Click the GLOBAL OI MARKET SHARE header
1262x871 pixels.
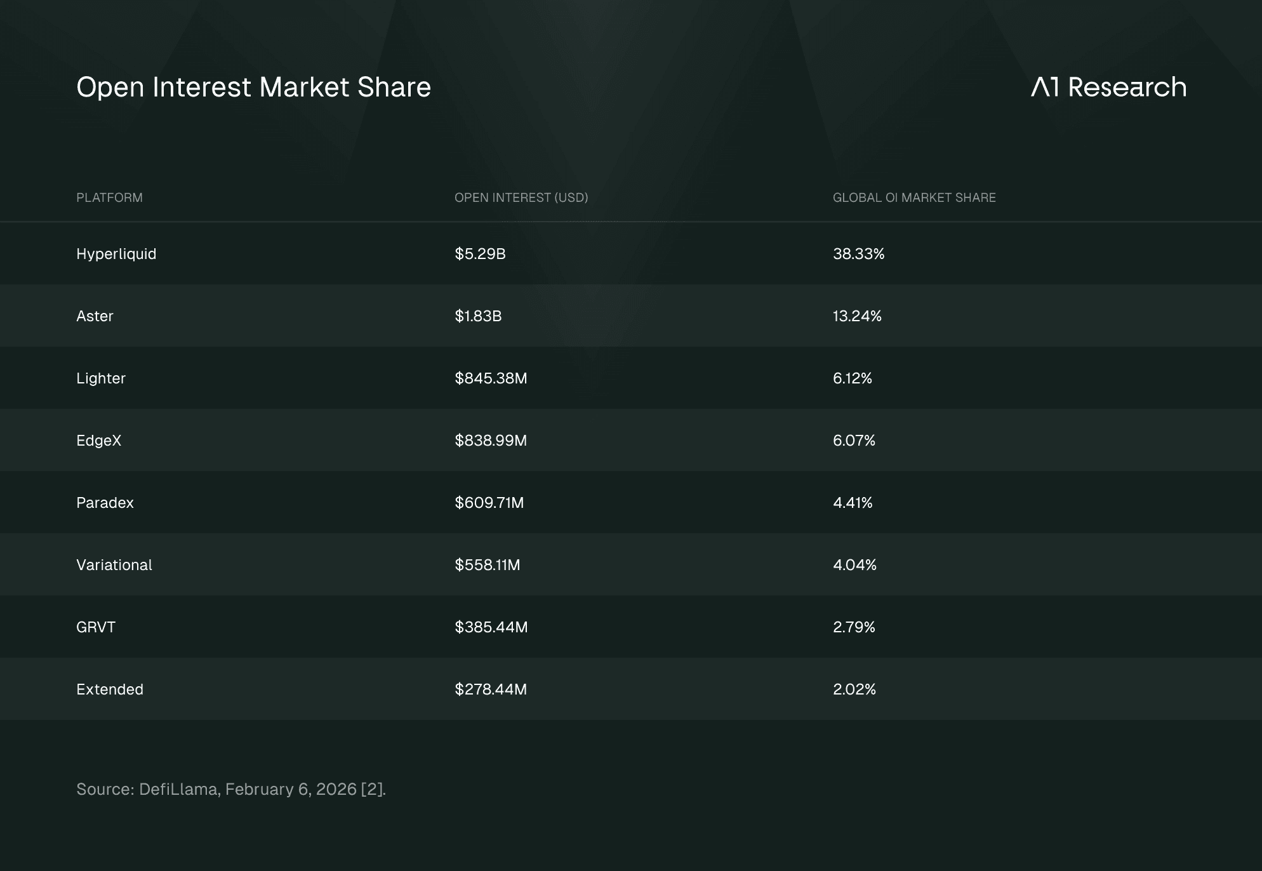coord(913,197)
